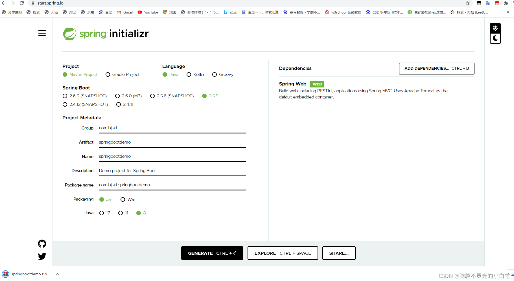This screenshot has height=281, width=514.
Task: Click EXPLORE button
Action: tap(283, 253)
